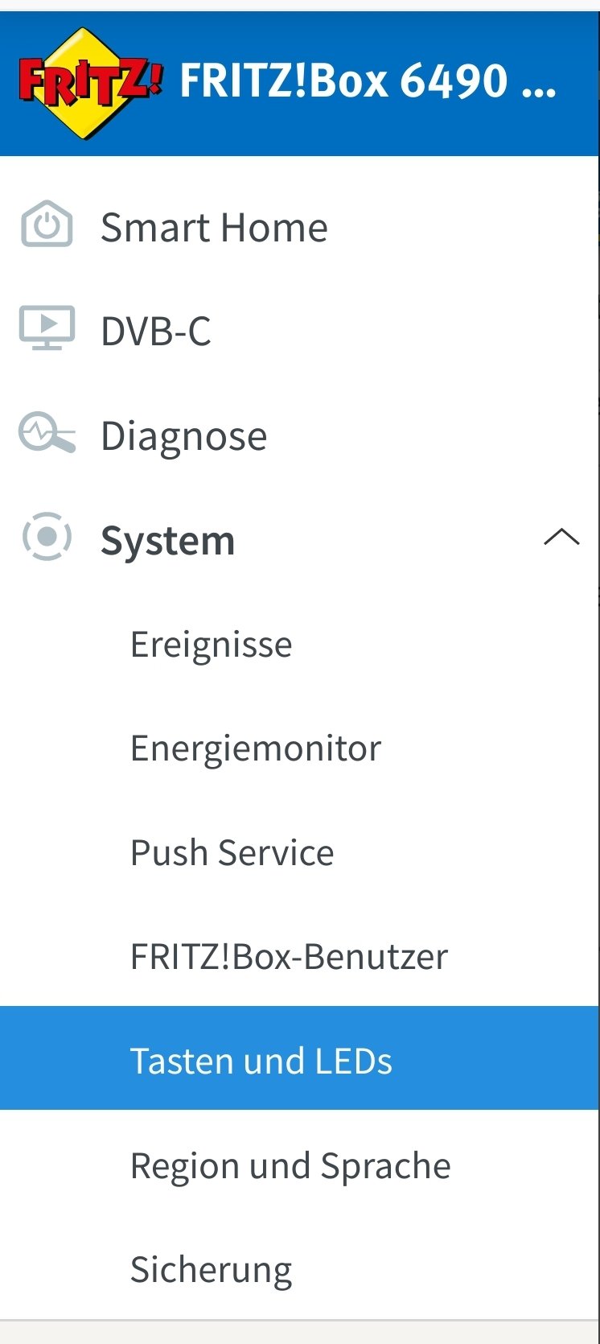This screenshot has width=600, height=1344.
Task: Click the System circular dot icon
Action: coord(47,536)
